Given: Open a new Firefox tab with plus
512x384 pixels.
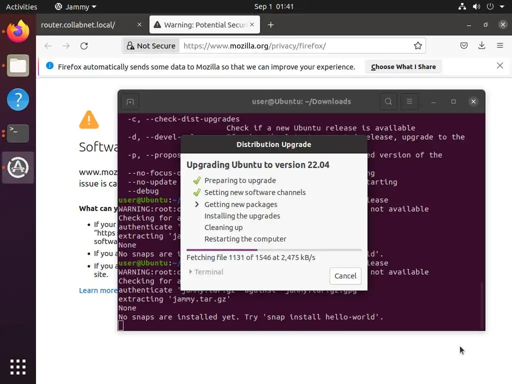Looking at the screenshot, I should (x=270, y=25).
